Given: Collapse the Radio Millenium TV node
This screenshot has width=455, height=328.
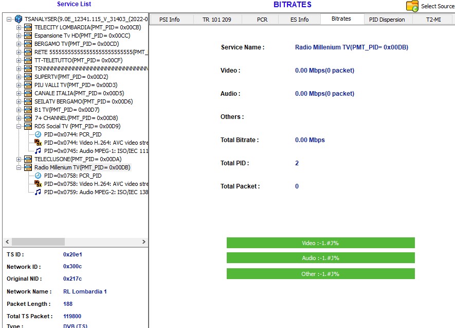Looking at the screenshot, I should point(19,167).
